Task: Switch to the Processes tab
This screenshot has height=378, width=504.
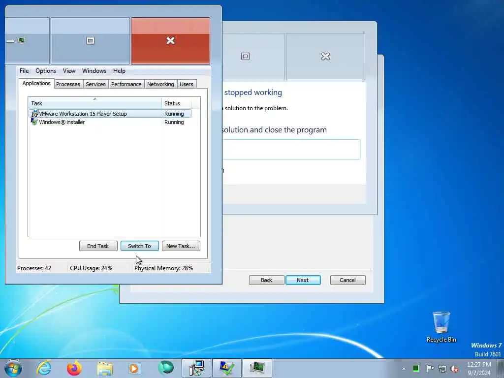Action: pos(68,84)
